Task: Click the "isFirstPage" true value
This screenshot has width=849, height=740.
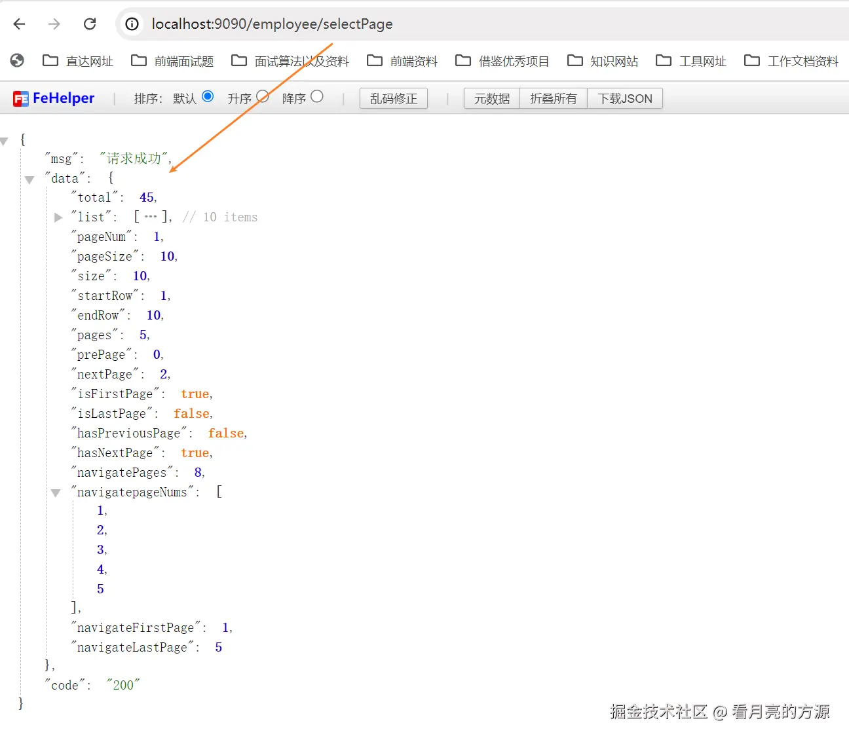Action: click(x=195, y=394)
